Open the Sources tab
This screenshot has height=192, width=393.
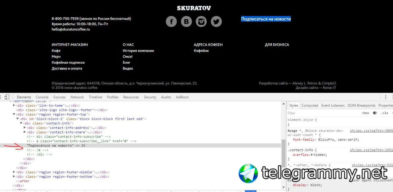click(x=59, y=97)
